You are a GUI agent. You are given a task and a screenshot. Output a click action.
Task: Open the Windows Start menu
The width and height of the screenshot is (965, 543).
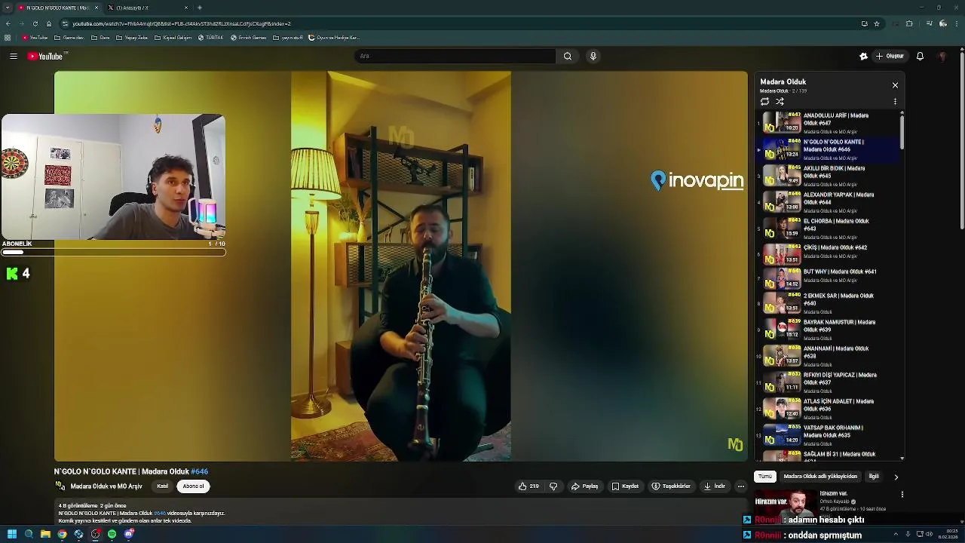[12, 534]
